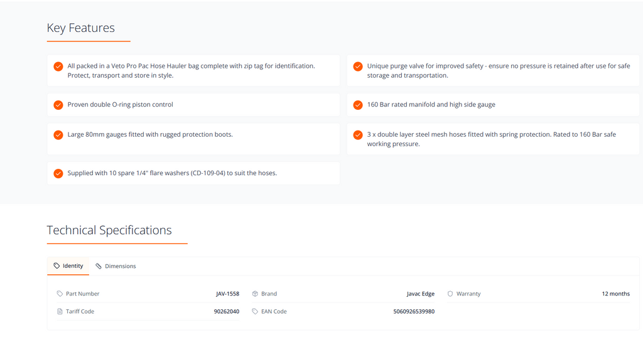Click warranty value 12 months

pyautogui.click(x=615, y=294)
